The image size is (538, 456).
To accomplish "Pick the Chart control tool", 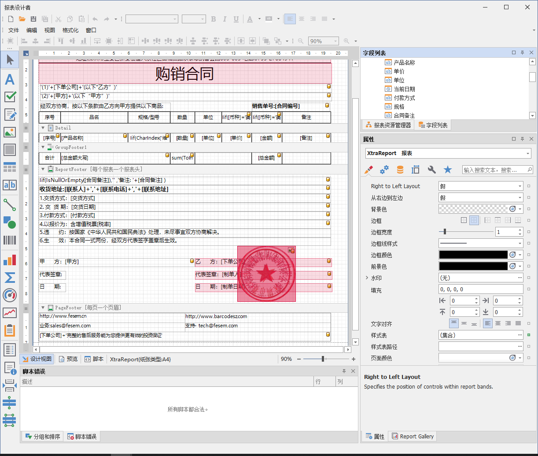I will pos(9,260).
